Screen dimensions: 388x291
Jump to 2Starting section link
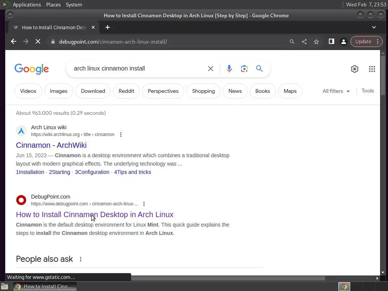(x=59, y=172)
